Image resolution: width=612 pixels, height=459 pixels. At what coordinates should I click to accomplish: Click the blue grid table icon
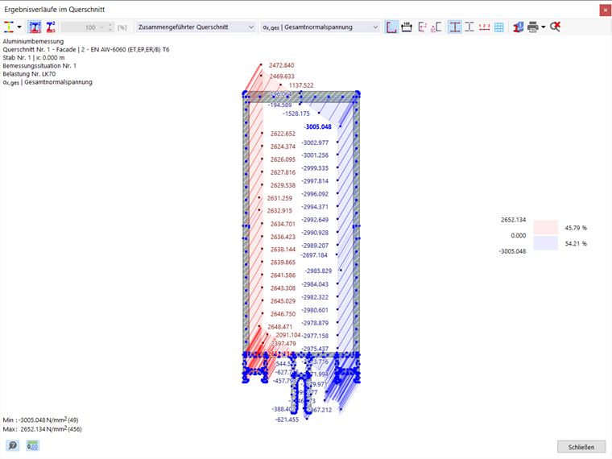(x=499, y=27)
